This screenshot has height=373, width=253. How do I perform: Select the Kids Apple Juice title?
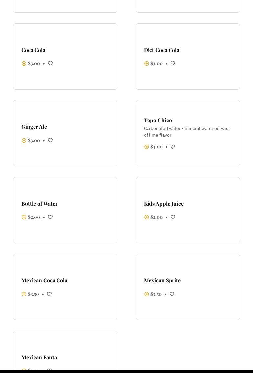pyautogui.click(x=164, y=204)
